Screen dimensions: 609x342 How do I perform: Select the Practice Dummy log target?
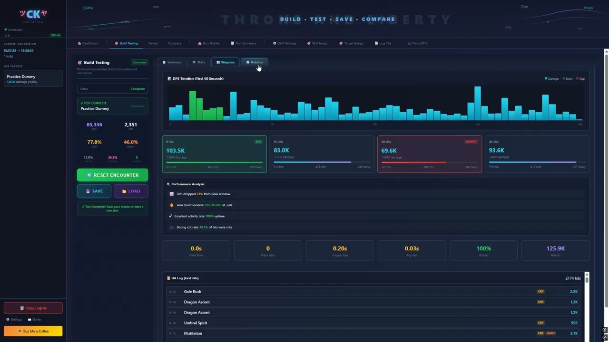click(x=33, y=79)
